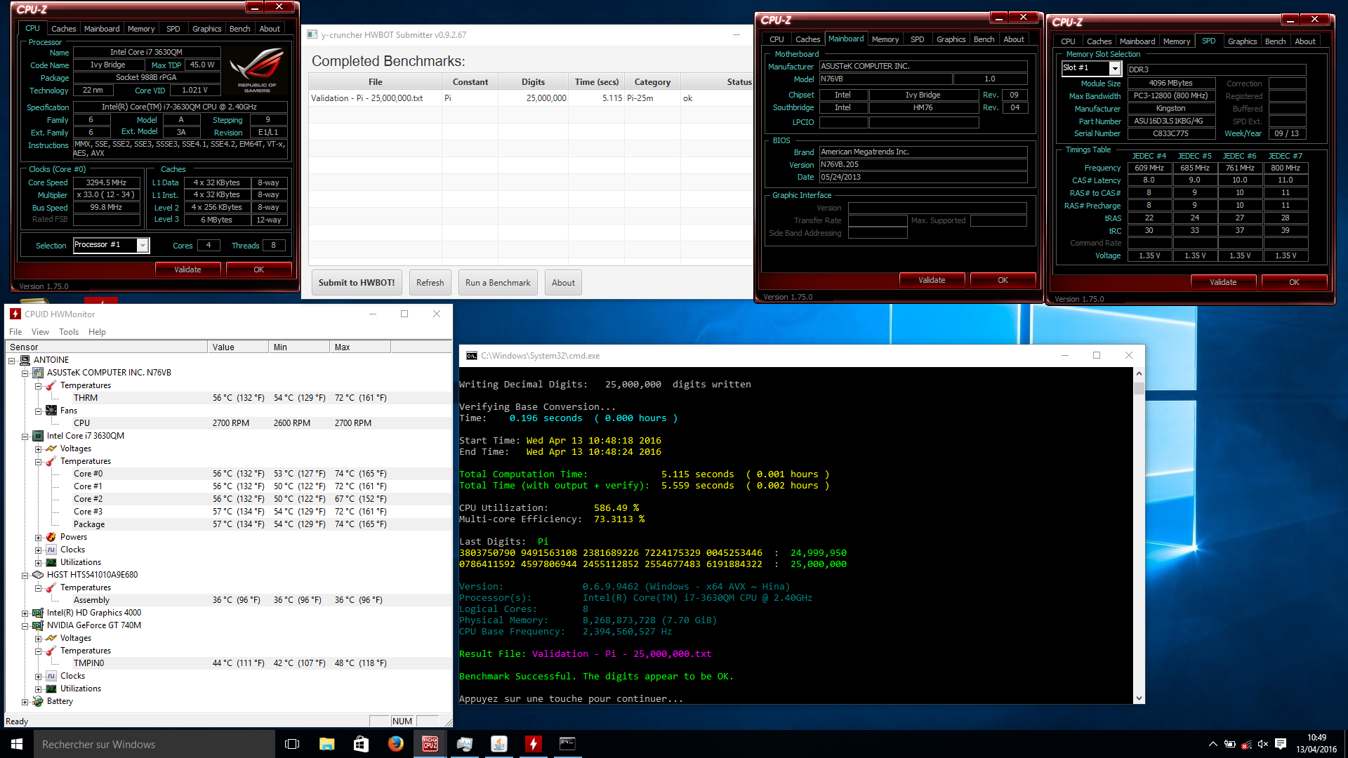This screenshot has height=758, width=1348.
Task: Expand the Powers node
Action: pos(38,537)
